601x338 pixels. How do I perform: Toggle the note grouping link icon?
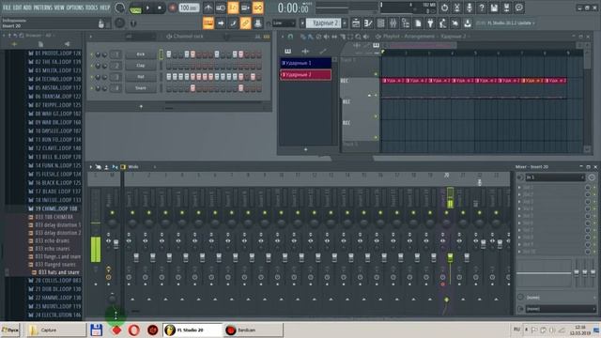[245, 23]
